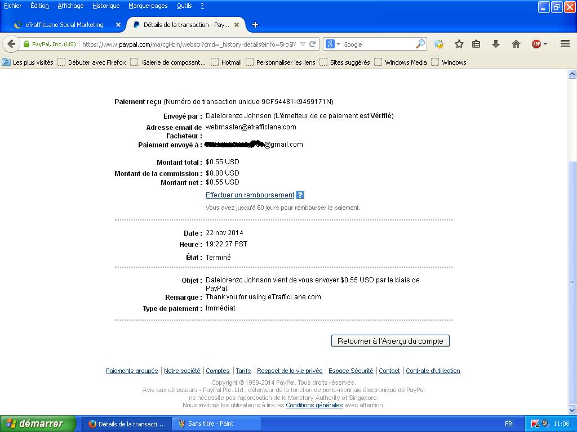
Task: Open Tarifs footer link
Action: point(243,371)
